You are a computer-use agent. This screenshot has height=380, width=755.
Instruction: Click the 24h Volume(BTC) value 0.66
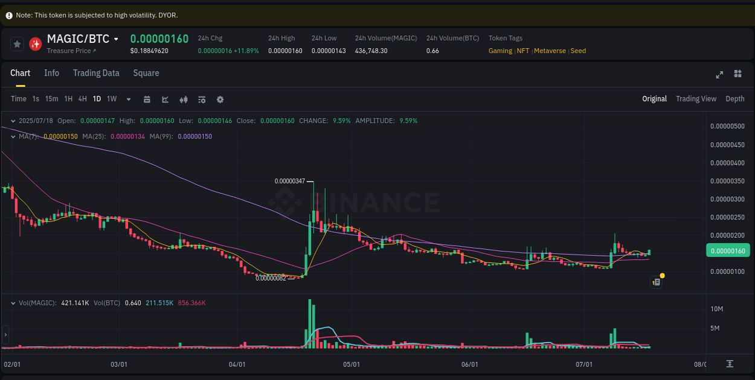tap(432, 51)
